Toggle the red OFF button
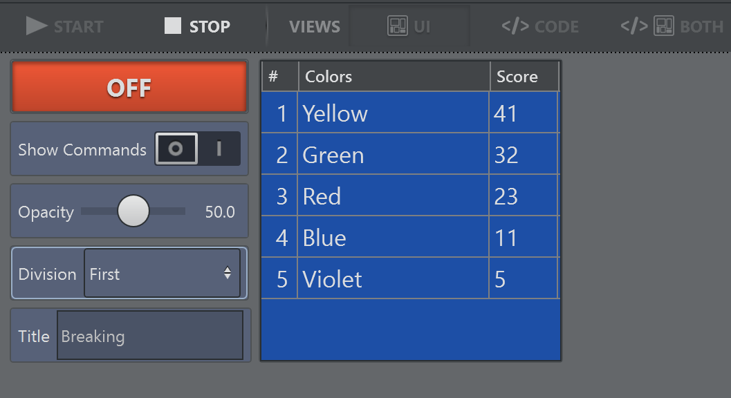Image resolution: width=731 pixels, height=398 pixels. point(129,88)
